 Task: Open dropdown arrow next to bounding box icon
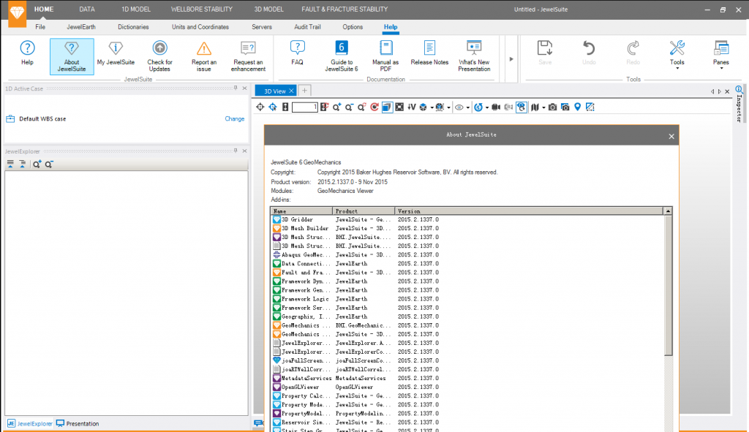tap(448, 107)
